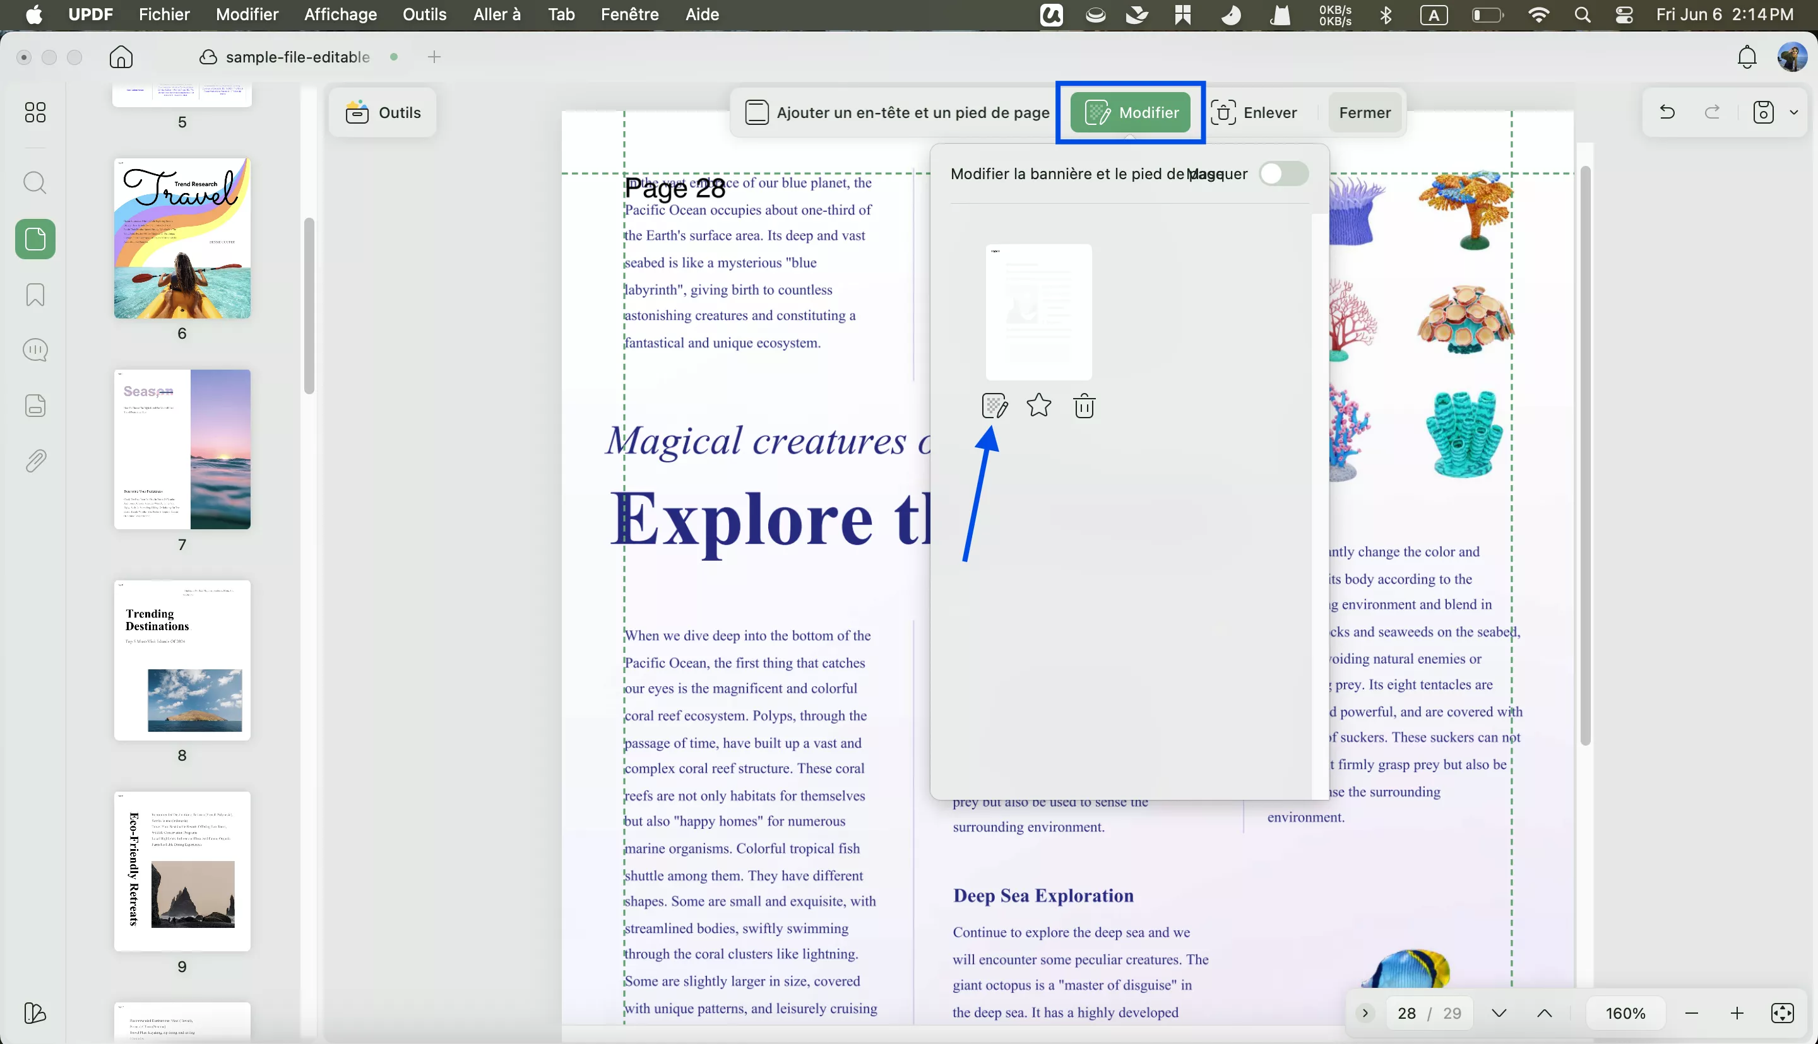Click the undo arrow icon

click(1666, 112)
